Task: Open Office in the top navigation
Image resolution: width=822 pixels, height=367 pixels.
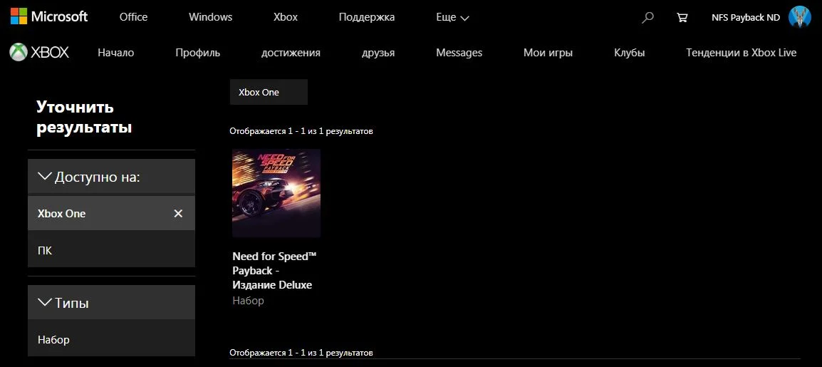Action: pyautogui.click(x=134, y=17)
